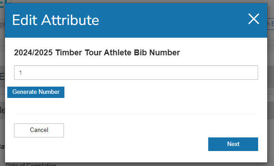The image size is (274, 166).
Task: Click the blue dialog header bar
Action: click(x=136, y=20)
